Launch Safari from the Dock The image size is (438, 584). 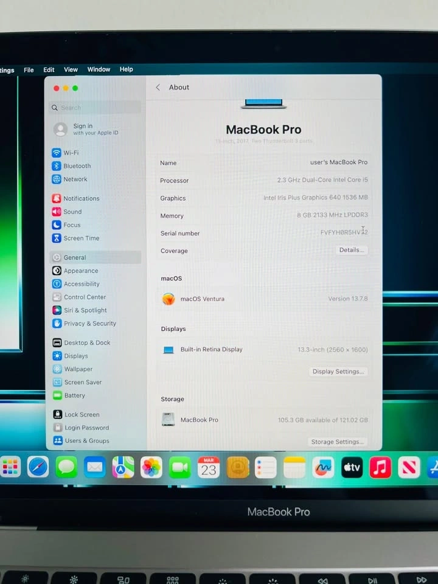pos(38,467)
